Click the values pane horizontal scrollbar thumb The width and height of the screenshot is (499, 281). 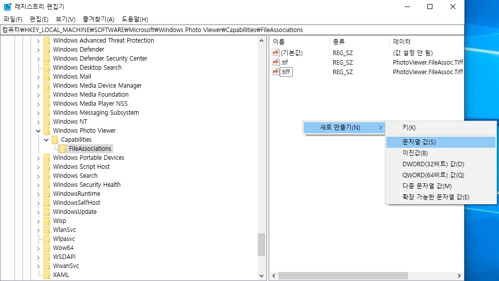click(343, 275)
